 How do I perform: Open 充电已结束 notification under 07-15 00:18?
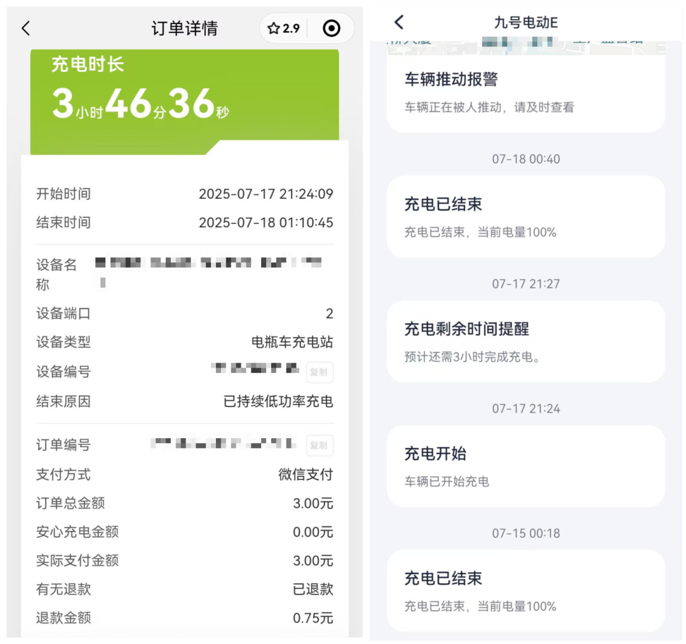[x=525, y=590]
